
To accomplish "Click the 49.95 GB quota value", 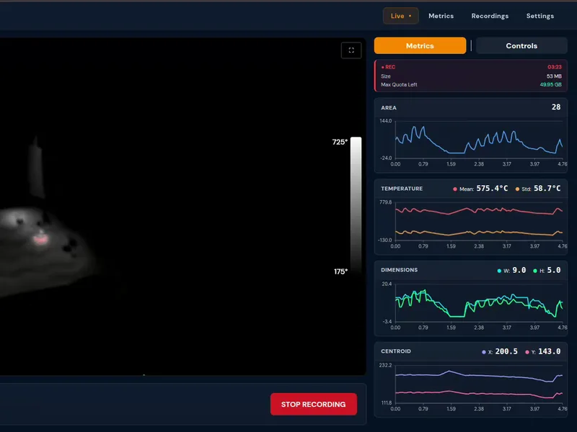I will click(x=550, y=85).
